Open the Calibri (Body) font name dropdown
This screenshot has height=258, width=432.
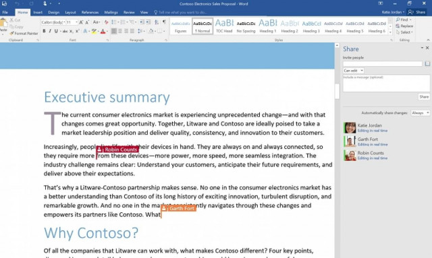(64, 22)
